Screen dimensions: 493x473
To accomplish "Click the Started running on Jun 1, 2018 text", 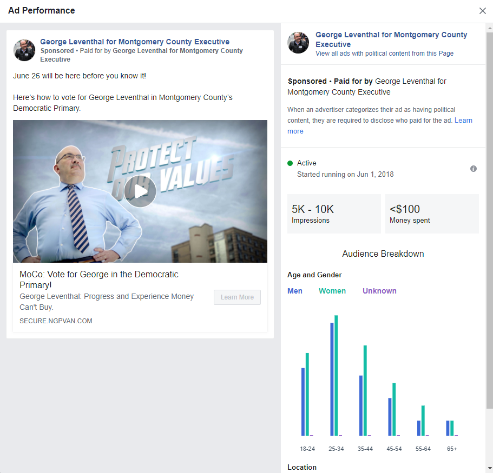I will tap(345, 174).
